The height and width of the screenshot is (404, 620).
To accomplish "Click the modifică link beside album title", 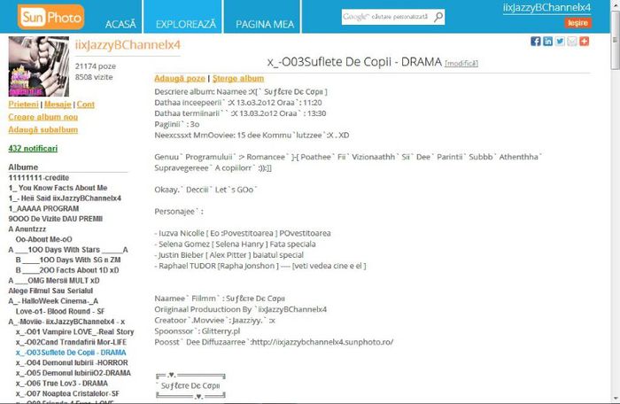I will point(461,63).
